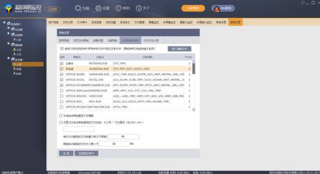Click the QQ penguin icon button
This screenshot has height=174, width=320.
pyautogui.click(x=217, y=9)
